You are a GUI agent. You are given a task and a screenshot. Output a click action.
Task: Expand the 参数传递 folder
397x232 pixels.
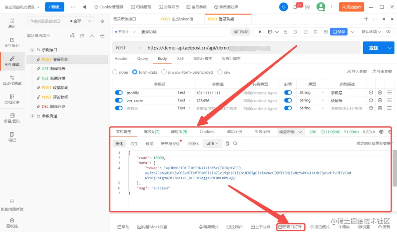tap(32, 116)
